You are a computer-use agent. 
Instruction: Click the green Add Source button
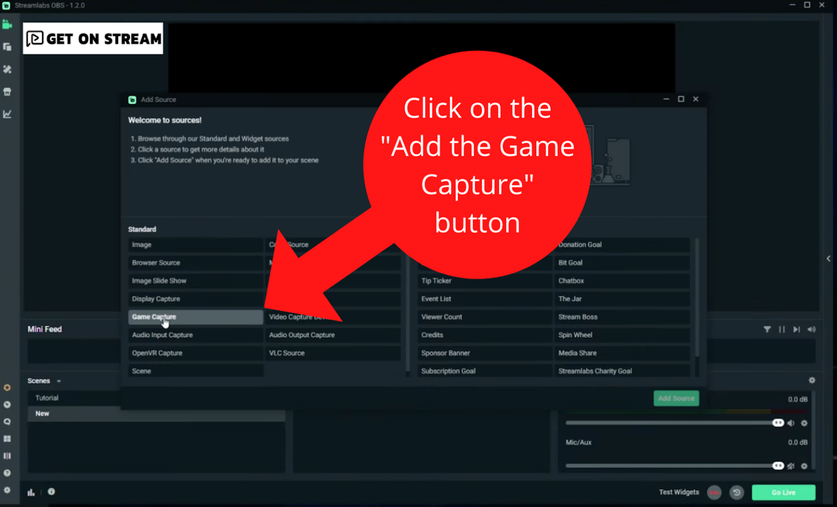tap(676, 398)
